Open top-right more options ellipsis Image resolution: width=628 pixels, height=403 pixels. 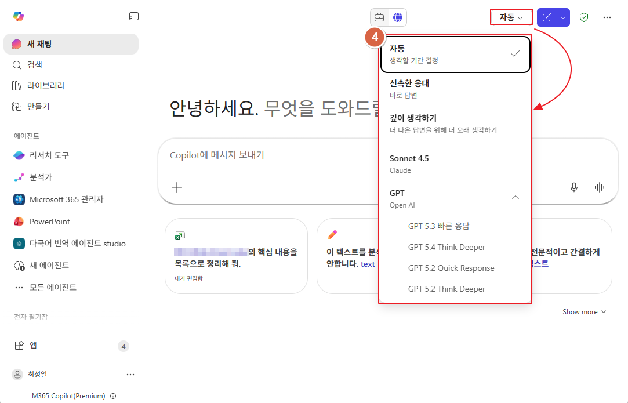tap(607, 17)
